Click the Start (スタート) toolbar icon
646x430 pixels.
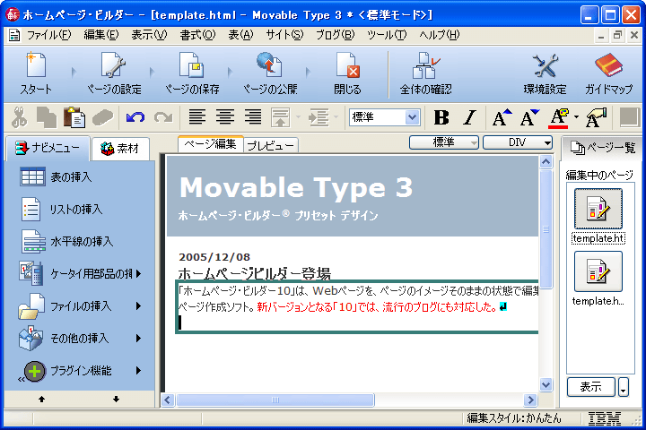coord(36,73)
